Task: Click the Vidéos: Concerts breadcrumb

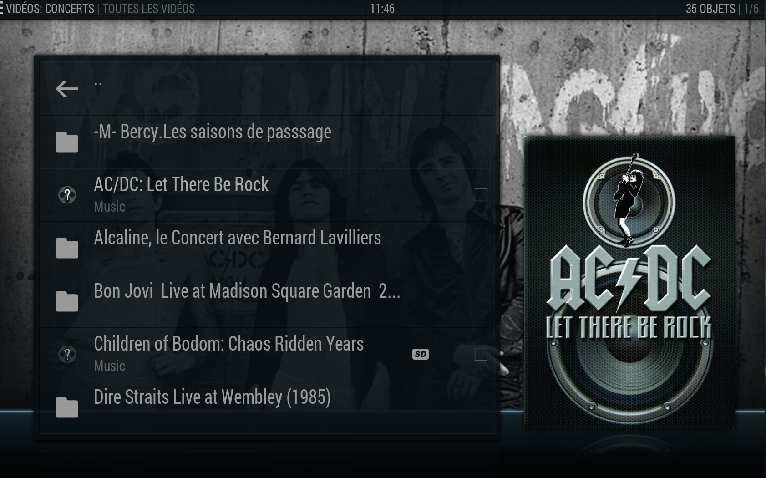Action: tap(50, 9)
